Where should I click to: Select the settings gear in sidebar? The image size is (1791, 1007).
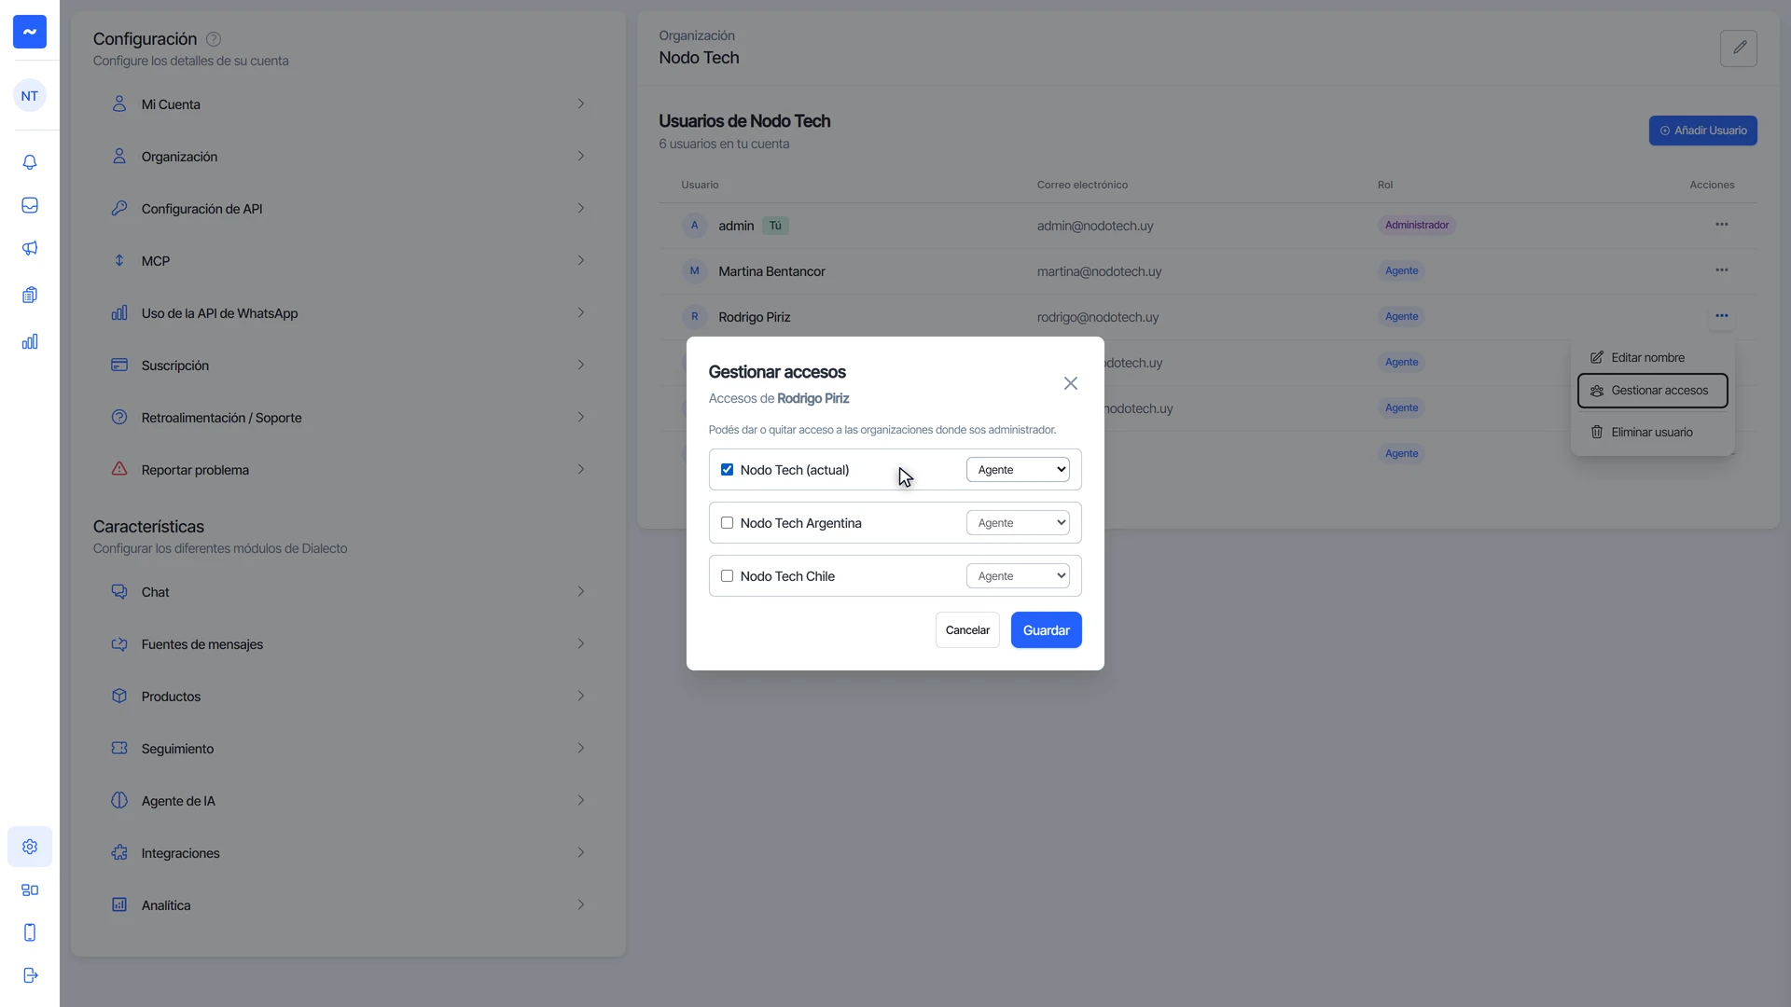click(30, 847)
